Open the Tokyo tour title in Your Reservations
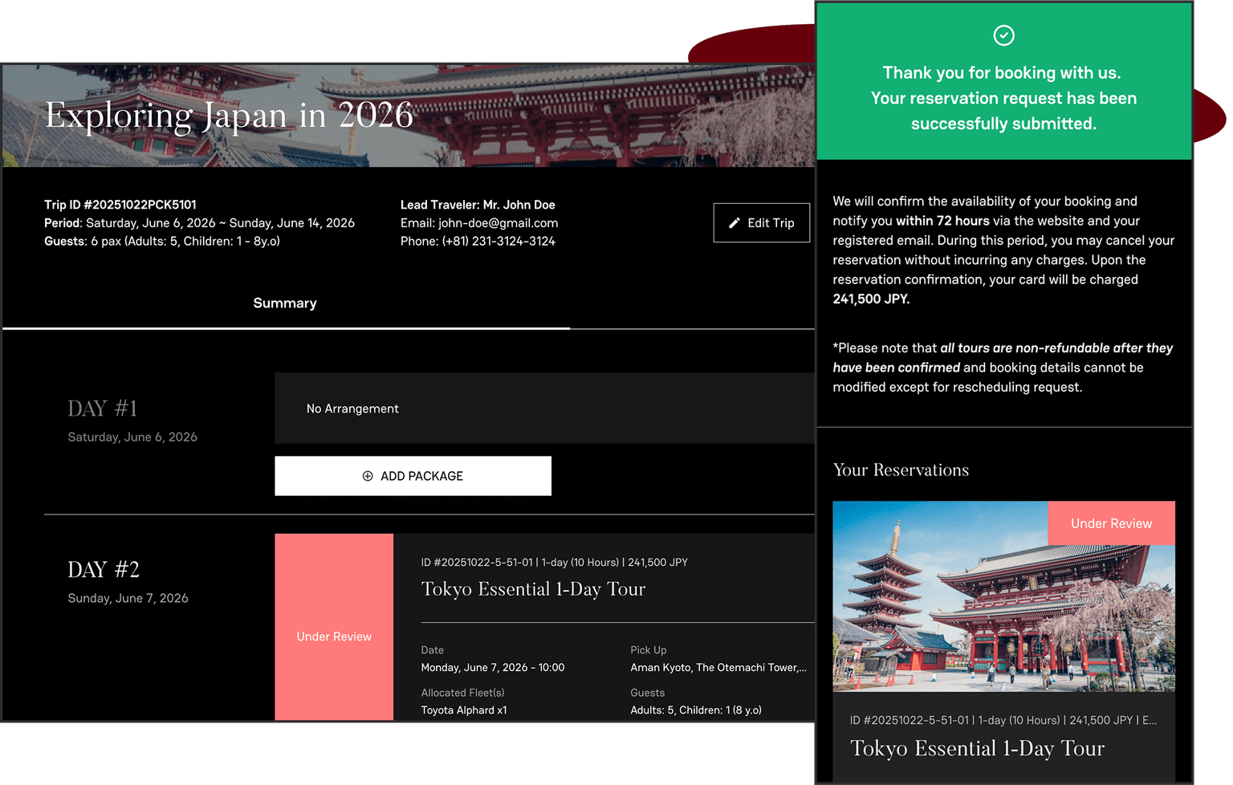 click(x=977, y=748)
